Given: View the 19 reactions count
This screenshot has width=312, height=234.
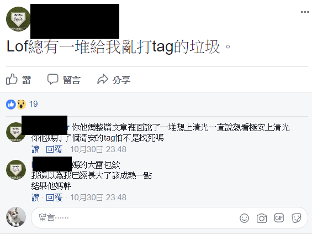Looking at the screenshot, I should [x=34, y=104].
